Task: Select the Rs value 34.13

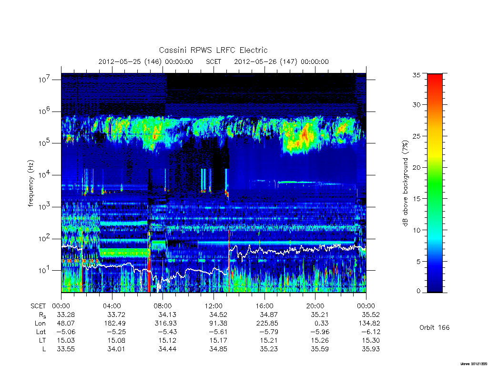Action: [x=167, y=315]
